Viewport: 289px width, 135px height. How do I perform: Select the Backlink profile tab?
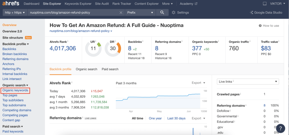60,69
